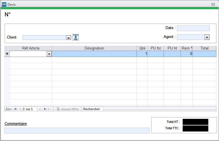Expand the Client dropdown list

point(68,38)
